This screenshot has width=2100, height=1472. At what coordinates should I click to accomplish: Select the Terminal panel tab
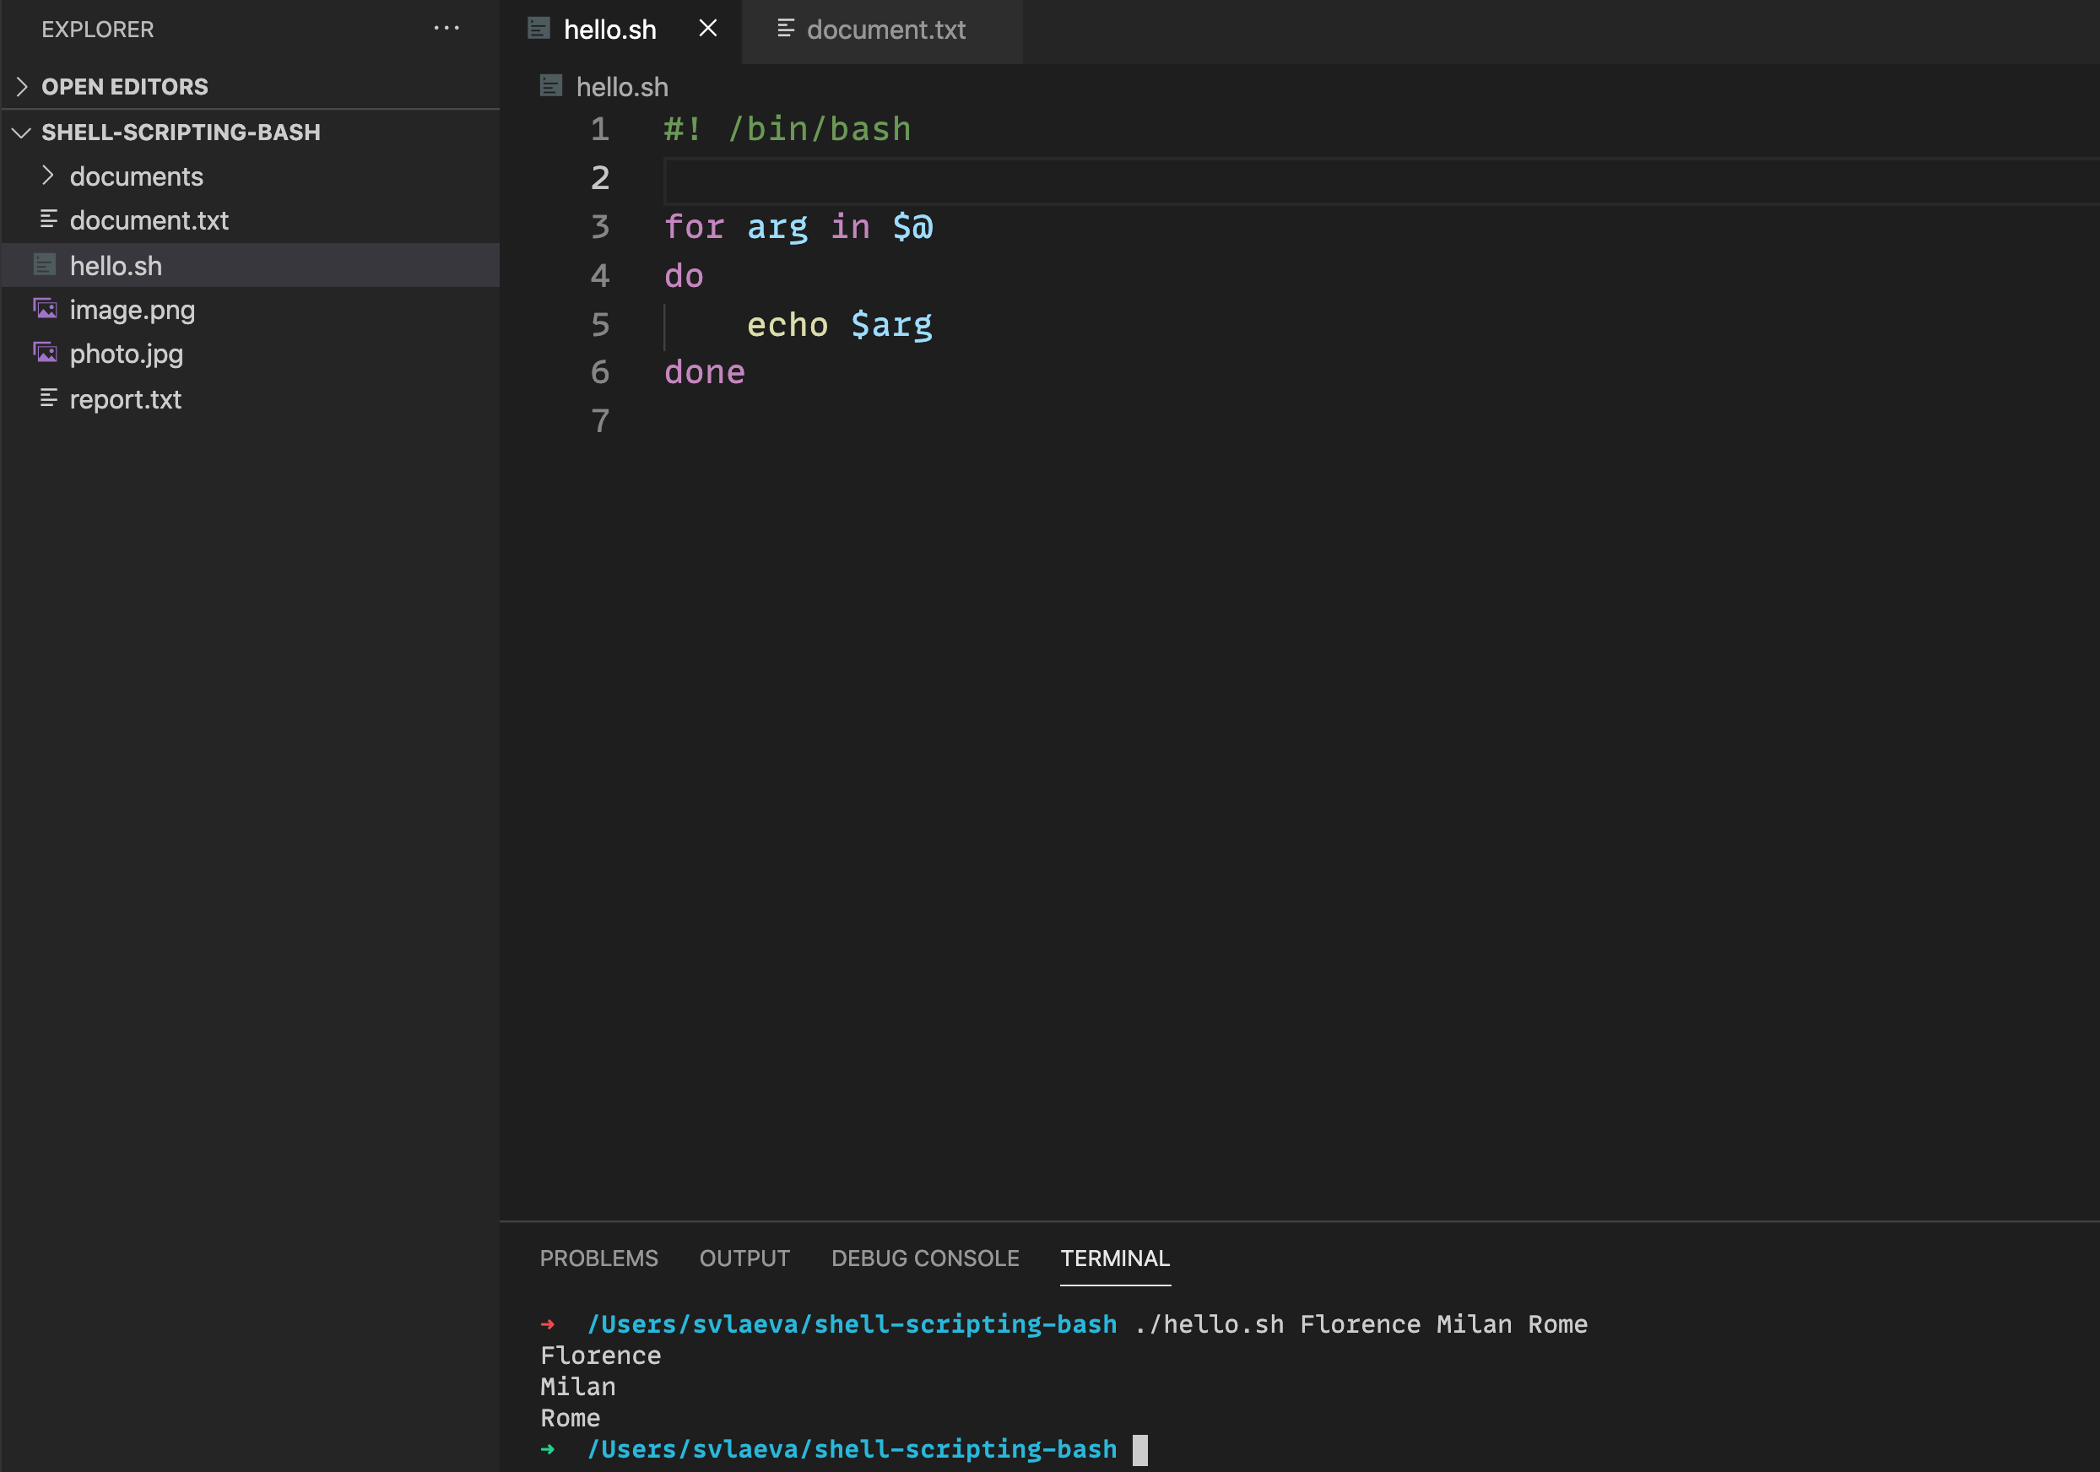pos(1114,1258)
